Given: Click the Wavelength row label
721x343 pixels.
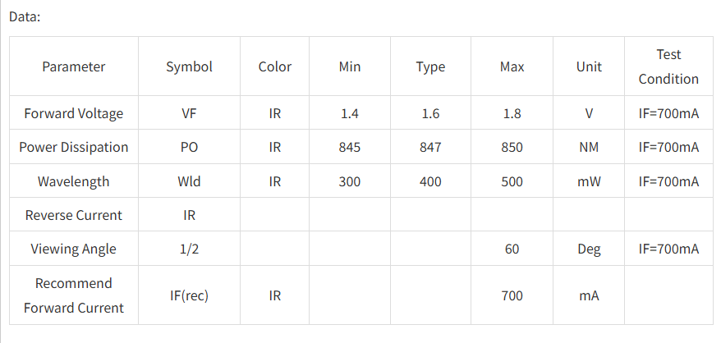Looking at the screenshot, I should click(74, 181).
